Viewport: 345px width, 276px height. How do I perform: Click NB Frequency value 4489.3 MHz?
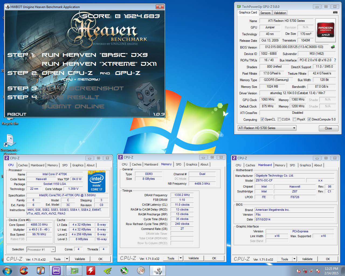tap(202, 184)
